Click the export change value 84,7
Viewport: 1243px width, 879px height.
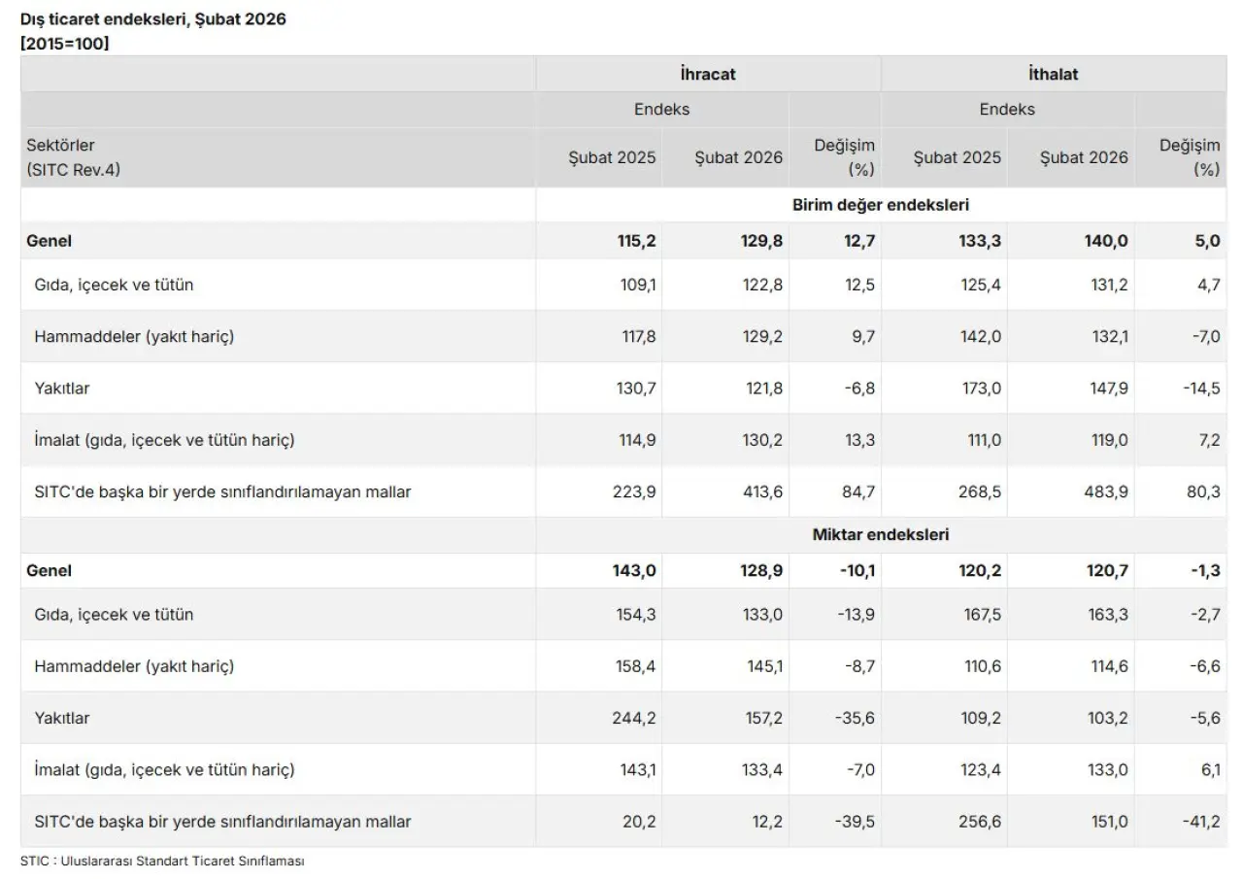point(857,492)
